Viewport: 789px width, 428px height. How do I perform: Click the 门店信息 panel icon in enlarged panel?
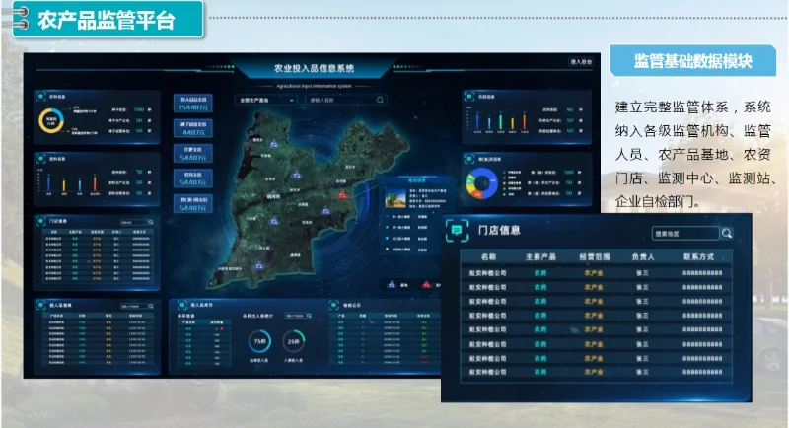tap(457, 231)
